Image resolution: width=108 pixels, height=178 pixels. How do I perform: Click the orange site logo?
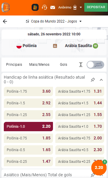tap(6, 7)
